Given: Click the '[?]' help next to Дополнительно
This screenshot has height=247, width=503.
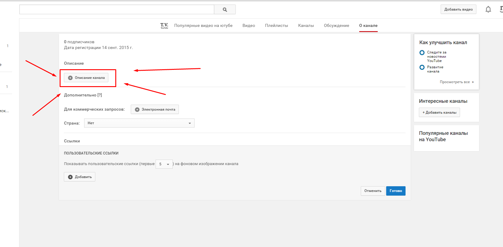Looking at the screenshot, I should coord(100,95).
